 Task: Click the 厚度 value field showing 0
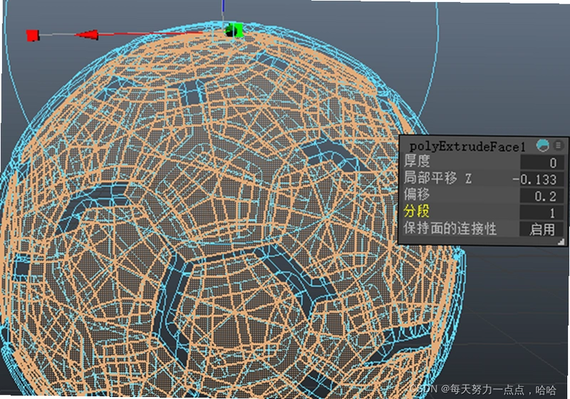[x=542, y=162]
